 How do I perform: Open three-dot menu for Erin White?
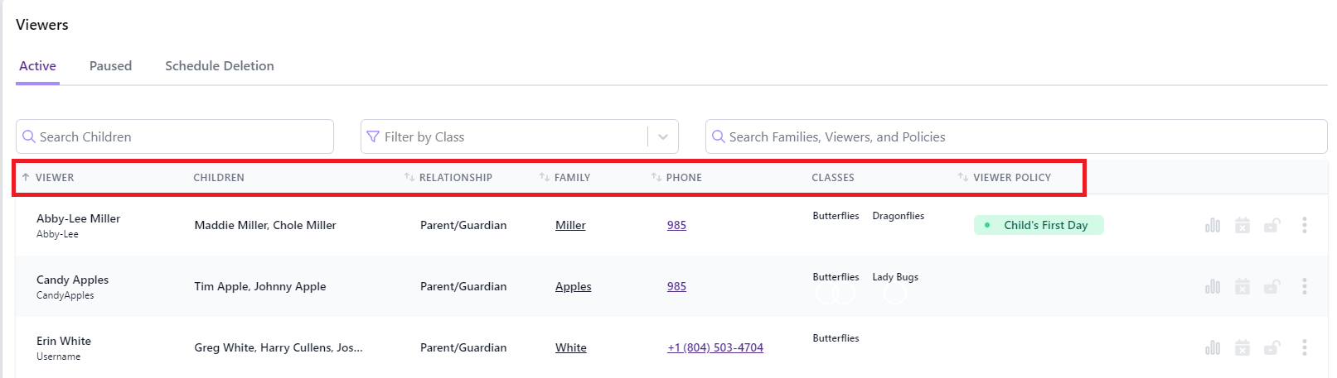1305,347
